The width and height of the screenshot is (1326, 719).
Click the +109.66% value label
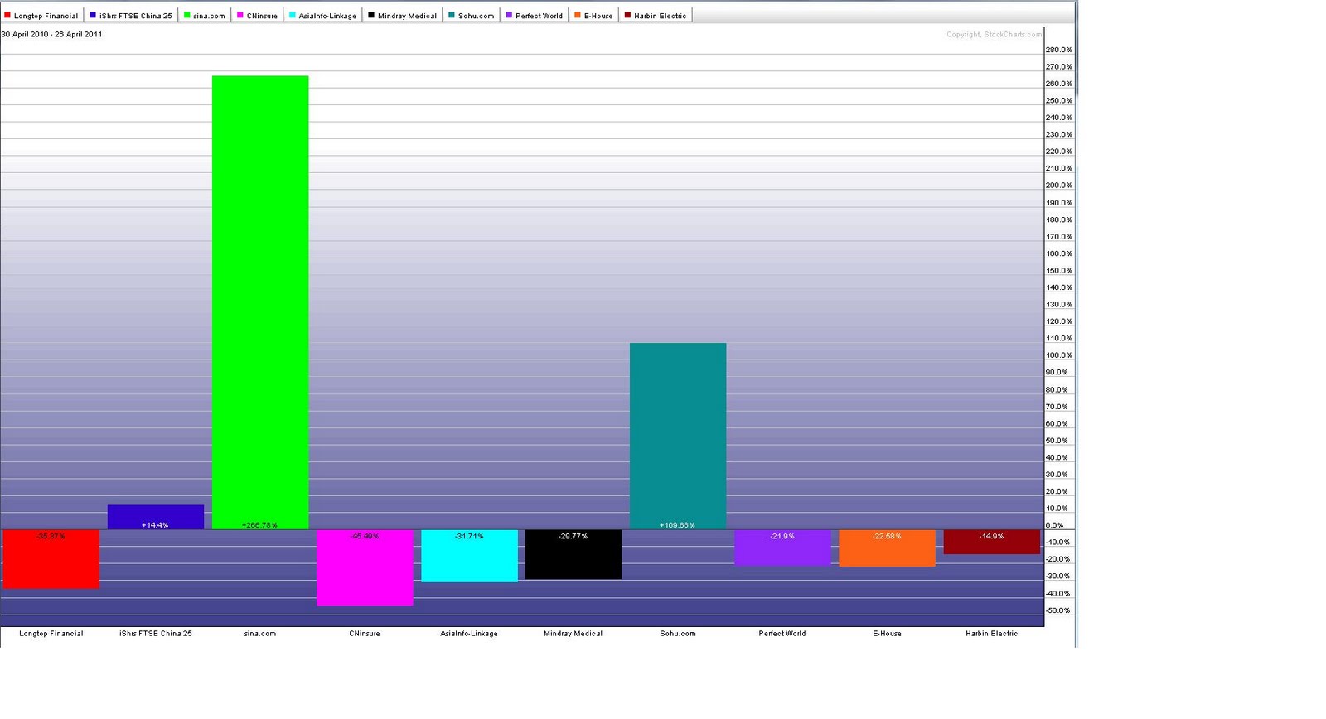click(x=677, y=525)
